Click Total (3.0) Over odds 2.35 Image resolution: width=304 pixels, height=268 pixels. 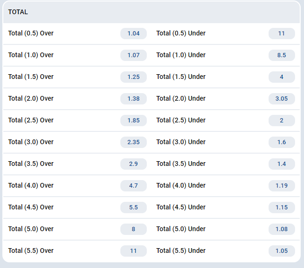[x=133, y=142]
